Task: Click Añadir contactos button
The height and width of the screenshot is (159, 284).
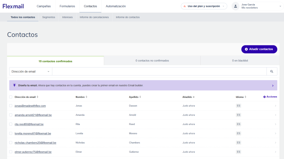Action: pyautogui.click(x=259, y=49)
